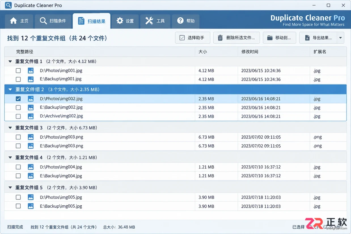Click the export file icon in 导出结果
The image size is (351, 234).
pyautogui.click(x=307, y=38)
